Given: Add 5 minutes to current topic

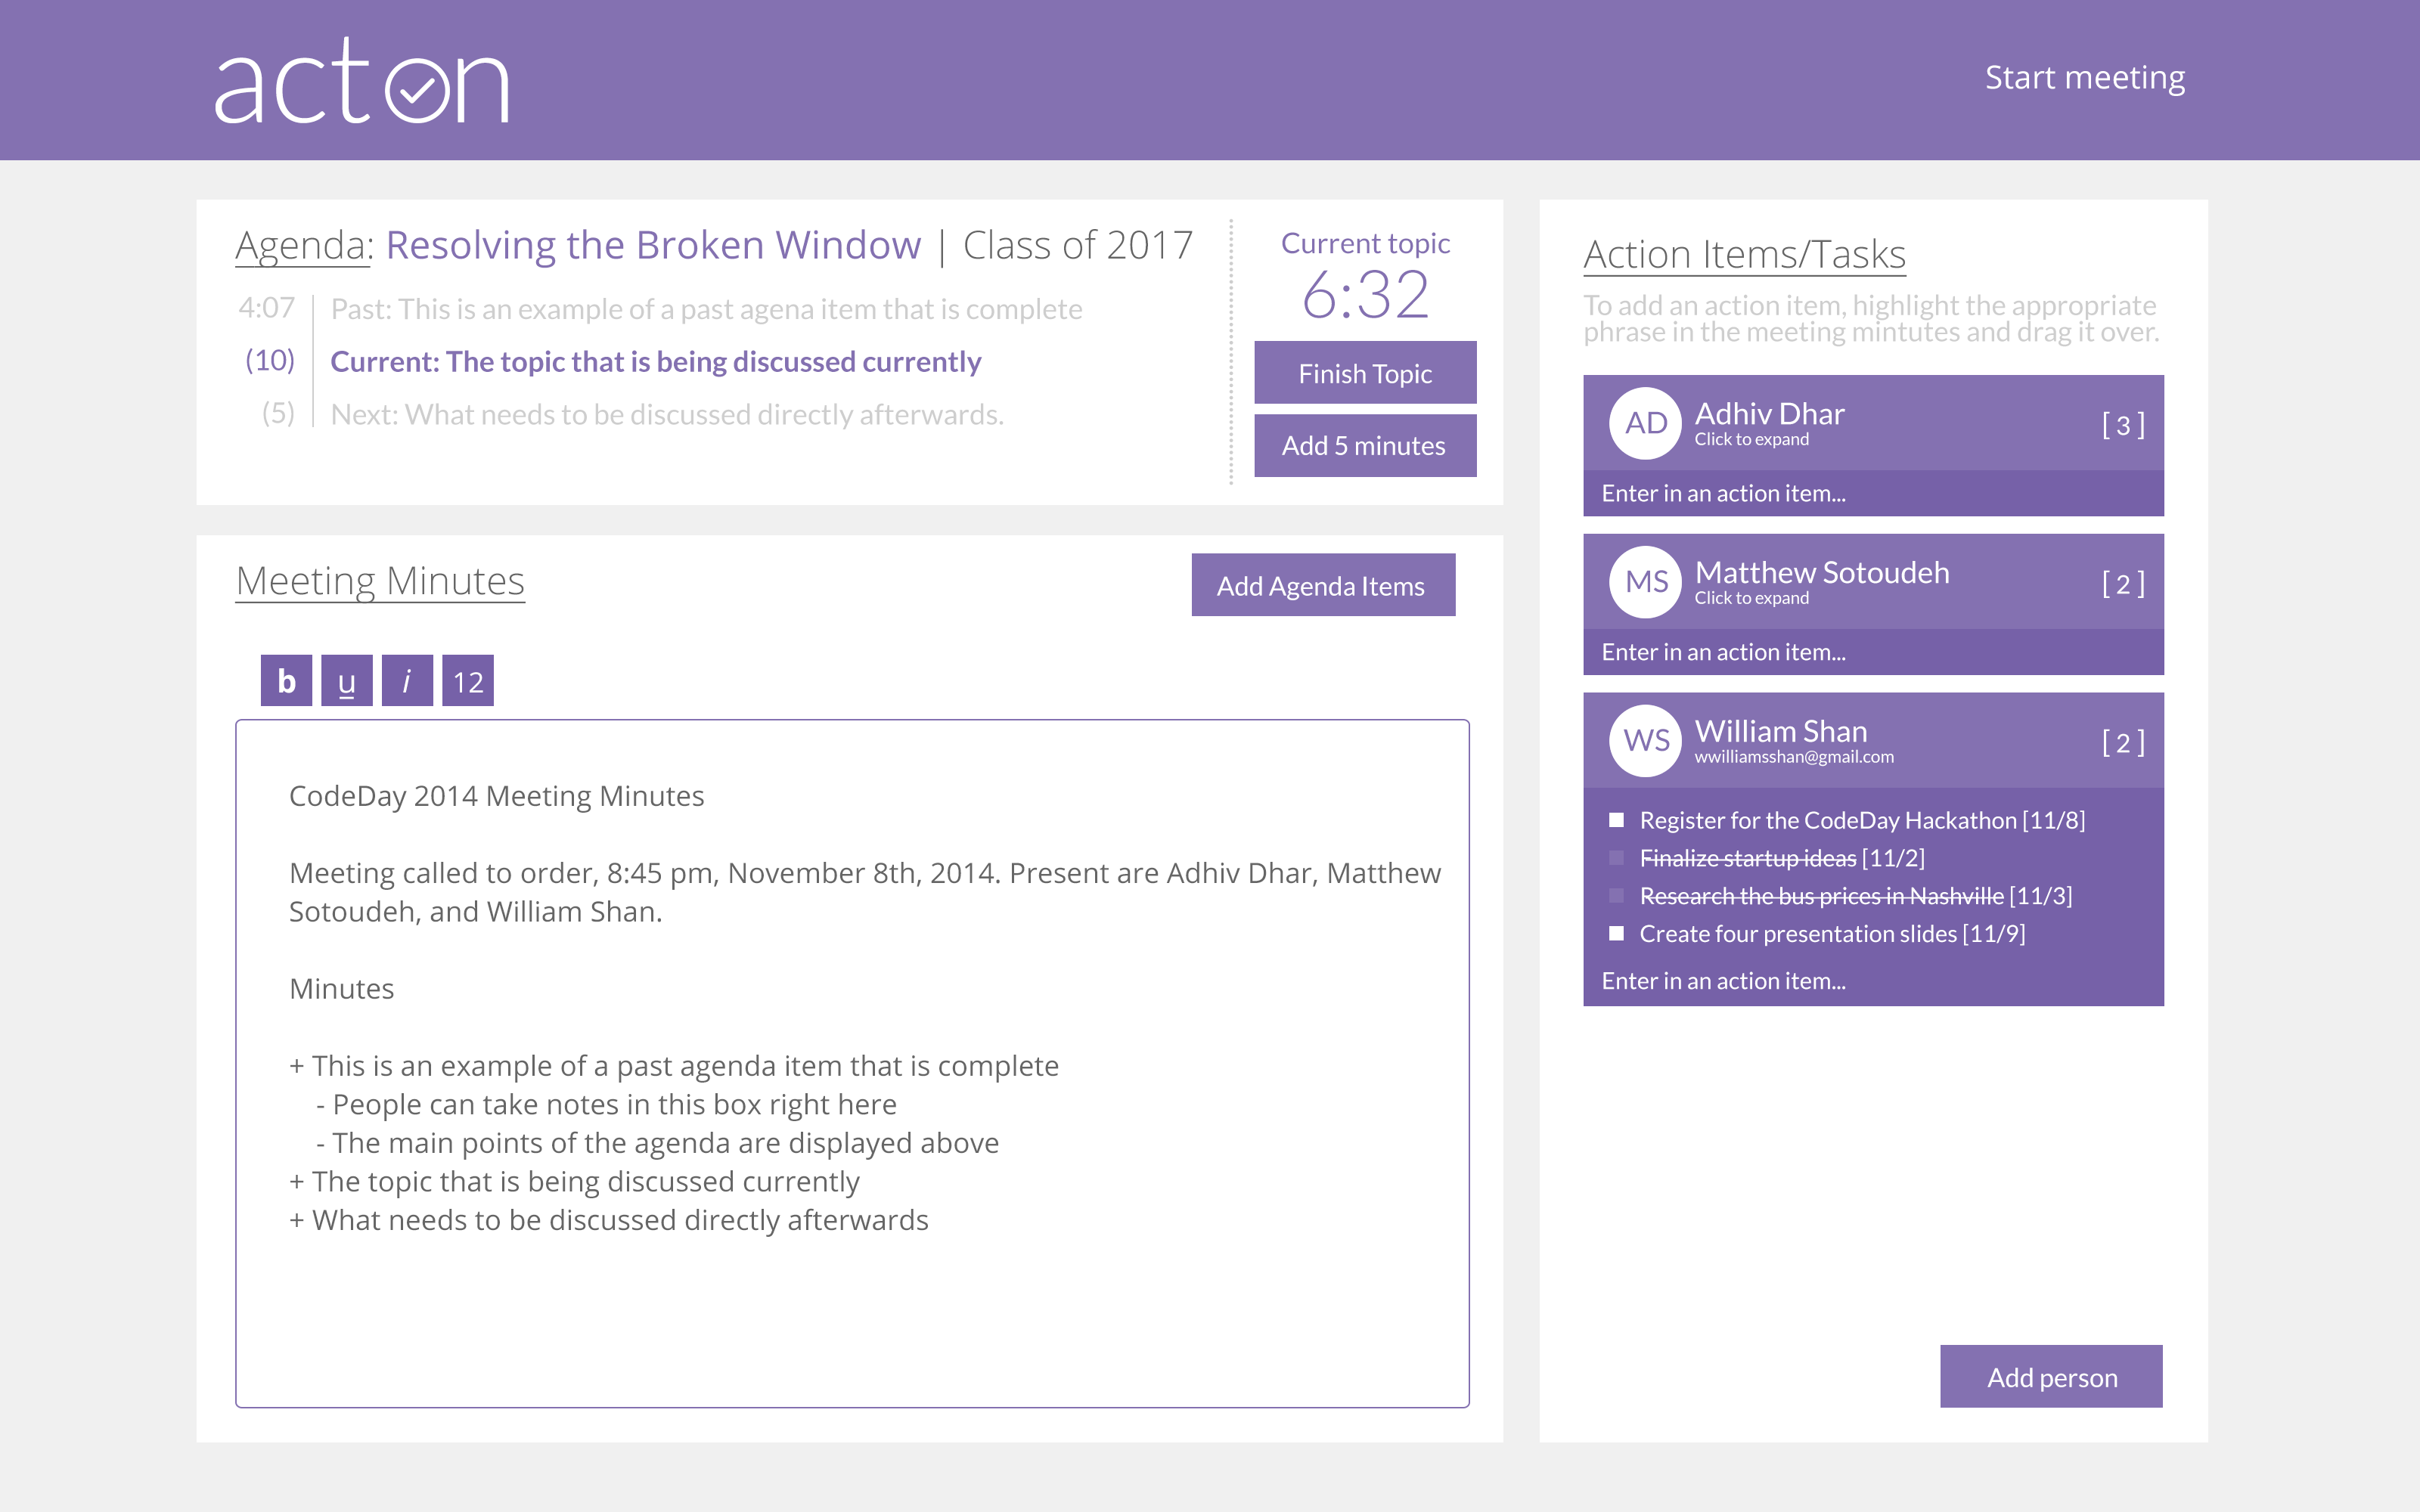Looking at the screenshot, I should coord(1364,446).
